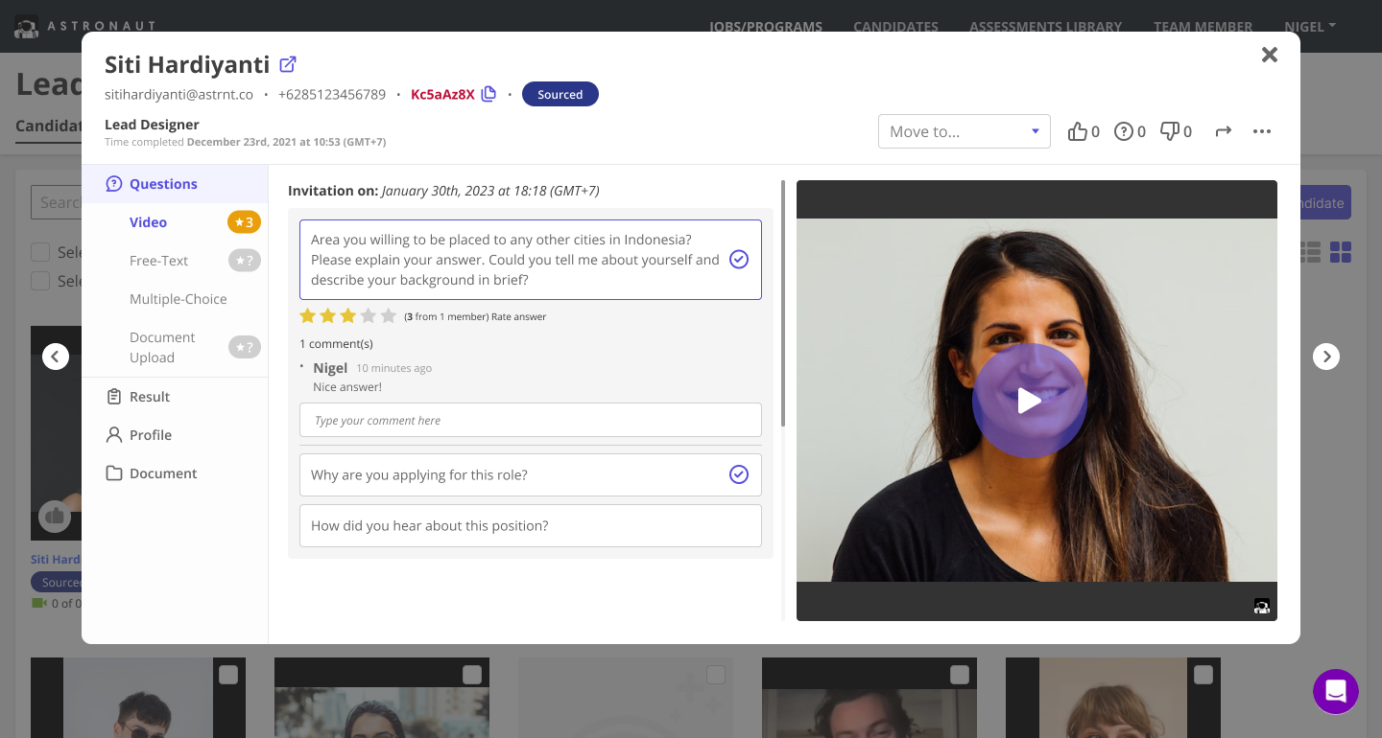Tick the third background candidate card checkbox
This screenshot has width=1382, height=738.
point(716,675)
